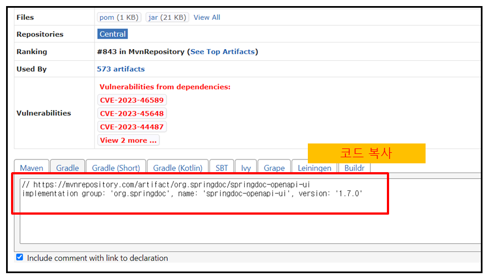Click the mvnrepository.com comment URL line
The width and height of the screenshot is (493, 277).
(x=166, y=185)
